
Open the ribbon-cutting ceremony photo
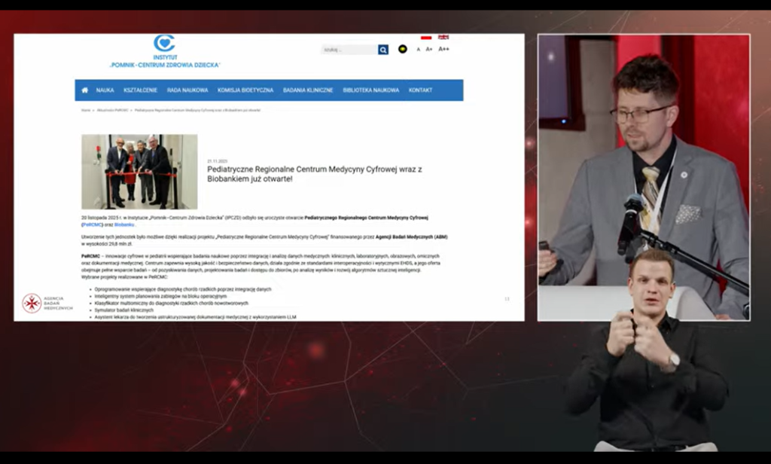[139, 172]
